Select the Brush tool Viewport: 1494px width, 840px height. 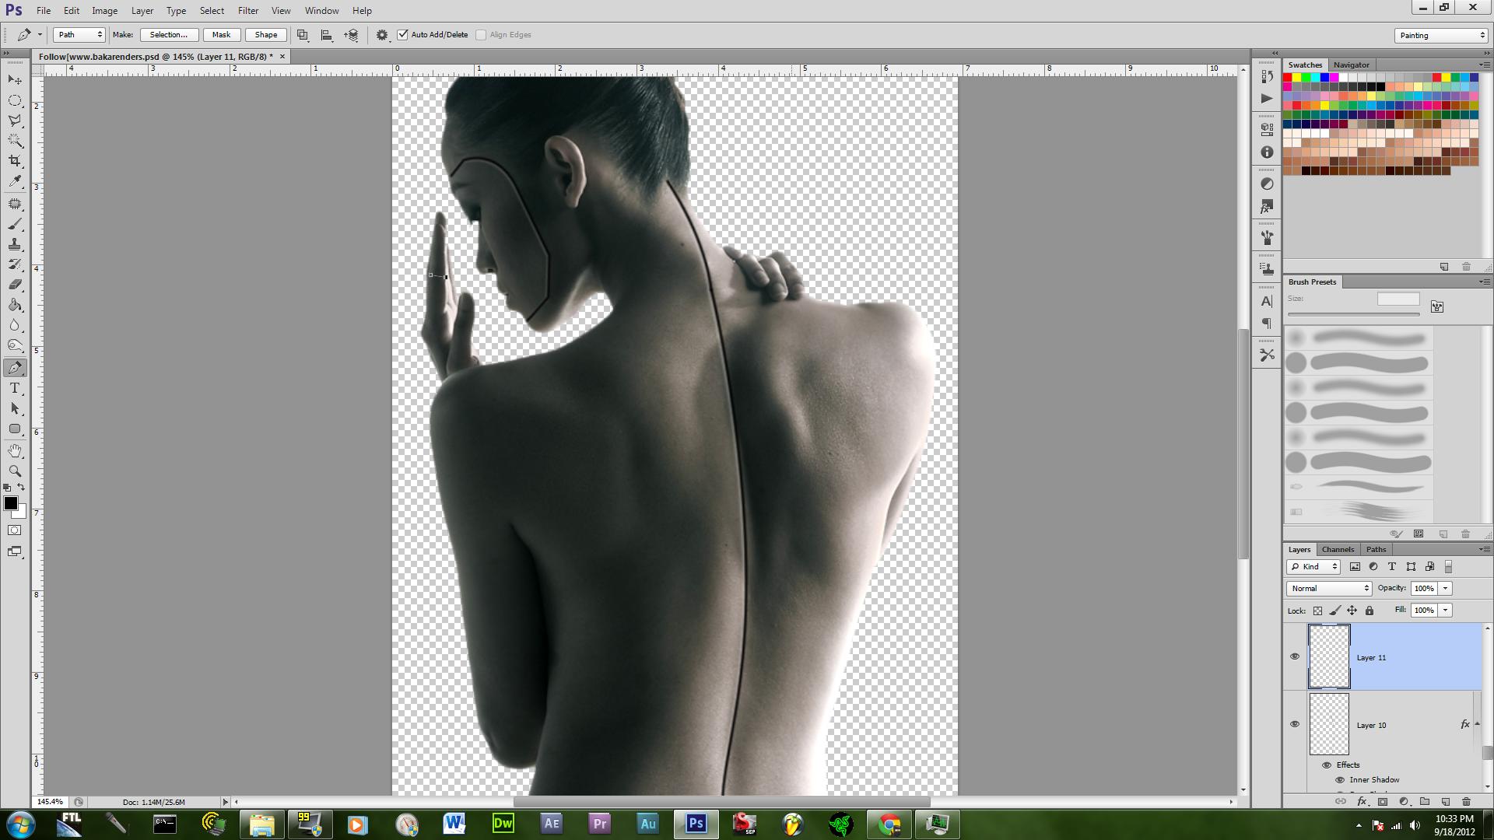coord(15,224)
